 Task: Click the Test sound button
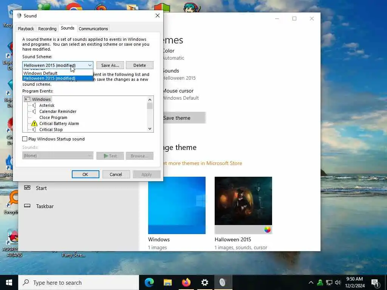[x=110, y=156]
